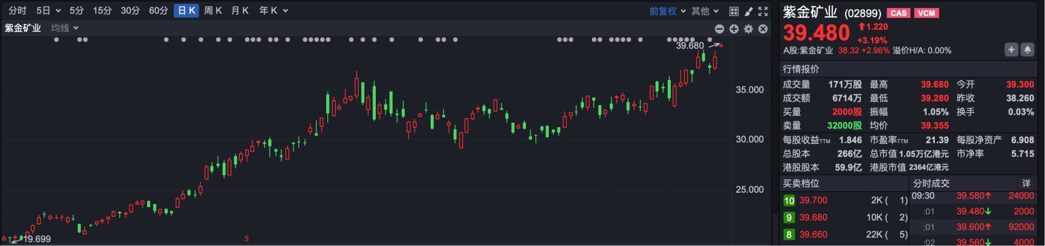Click the 昨收 value 38.260
This screenshot has width=1045, height=246.
tap(1020, 98)
